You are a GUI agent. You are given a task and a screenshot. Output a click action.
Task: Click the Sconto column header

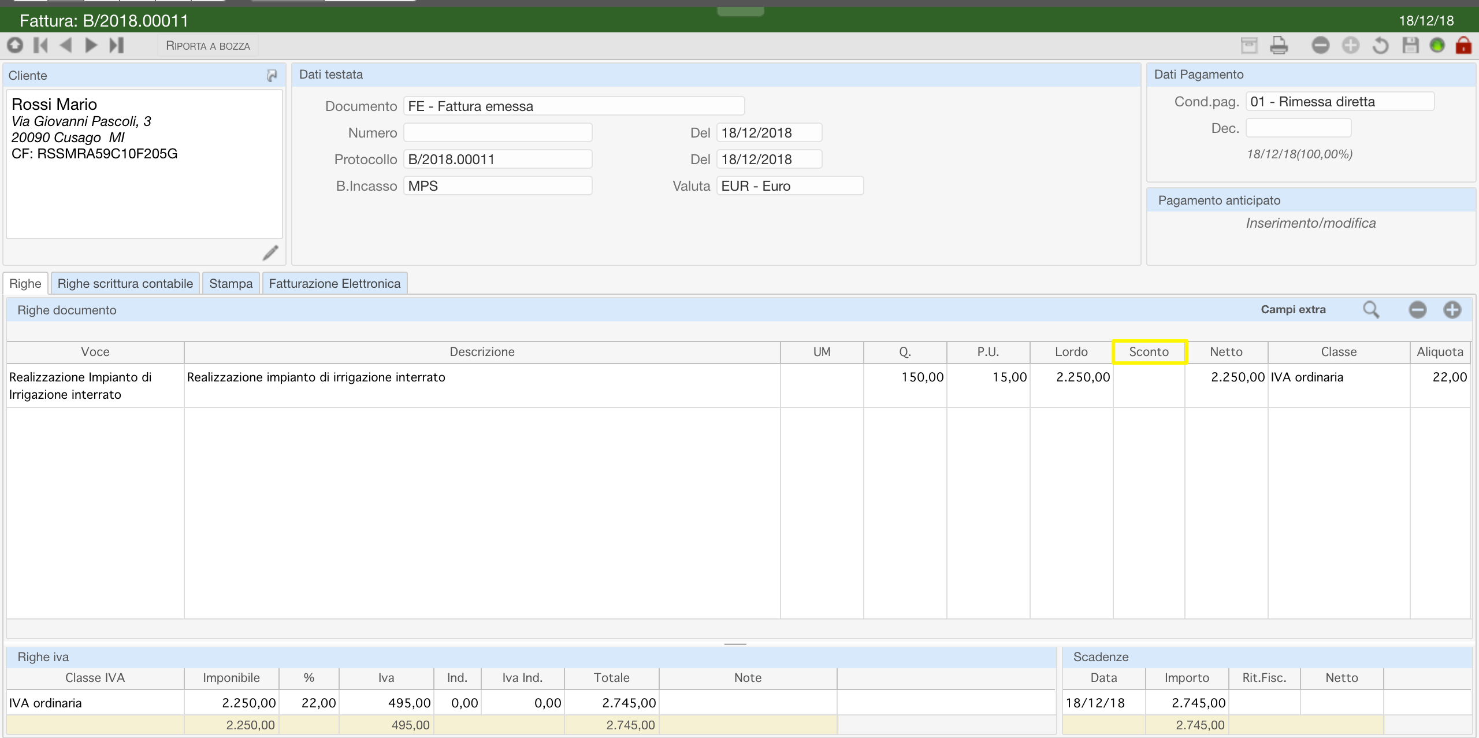[x=1149, y=352]
